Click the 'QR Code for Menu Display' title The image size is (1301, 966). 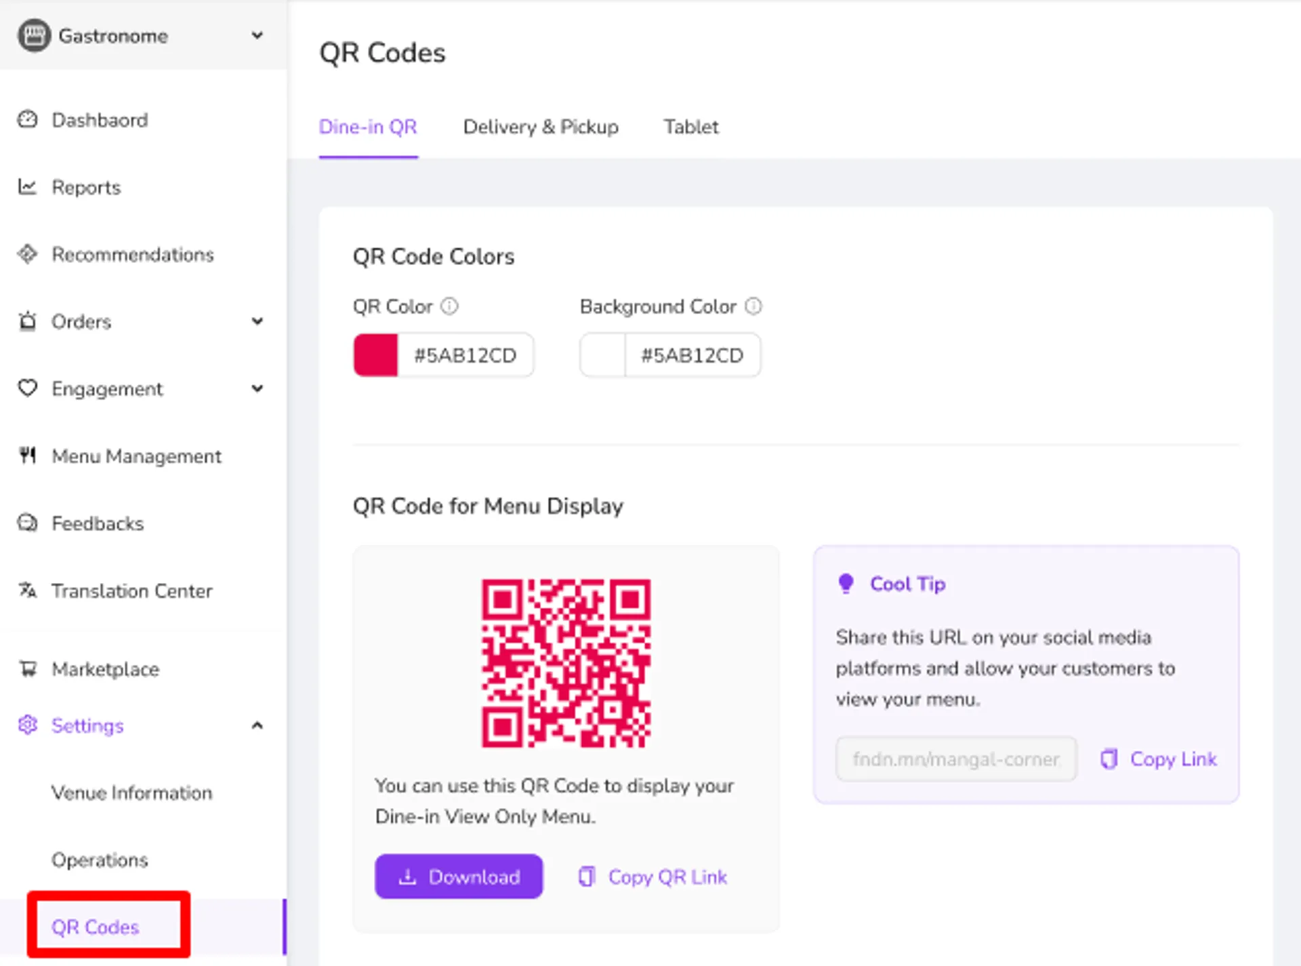[x=488, y=506]
